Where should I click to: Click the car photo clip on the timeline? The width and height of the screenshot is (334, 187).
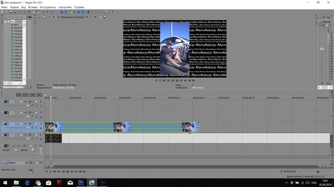[x=122, y=127]
